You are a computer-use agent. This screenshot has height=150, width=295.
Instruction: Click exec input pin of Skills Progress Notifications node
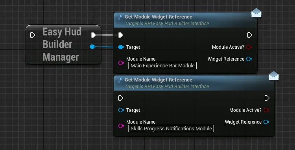(121, 98)
